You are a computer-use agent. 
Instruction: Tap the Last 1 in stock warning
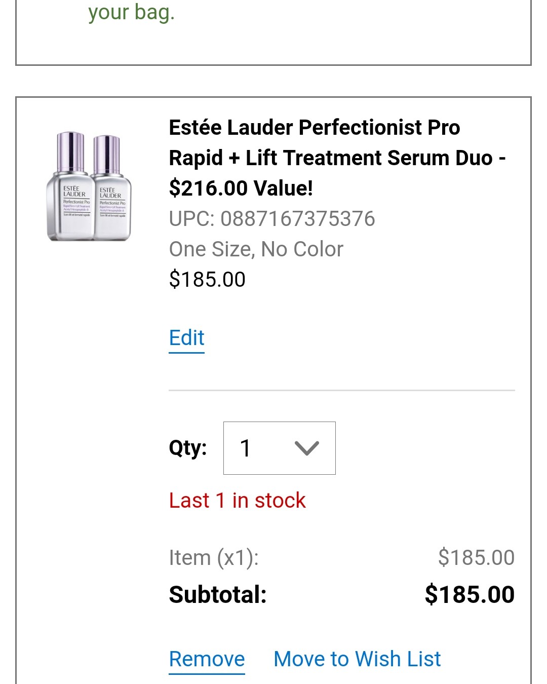[x=237, y=501]
